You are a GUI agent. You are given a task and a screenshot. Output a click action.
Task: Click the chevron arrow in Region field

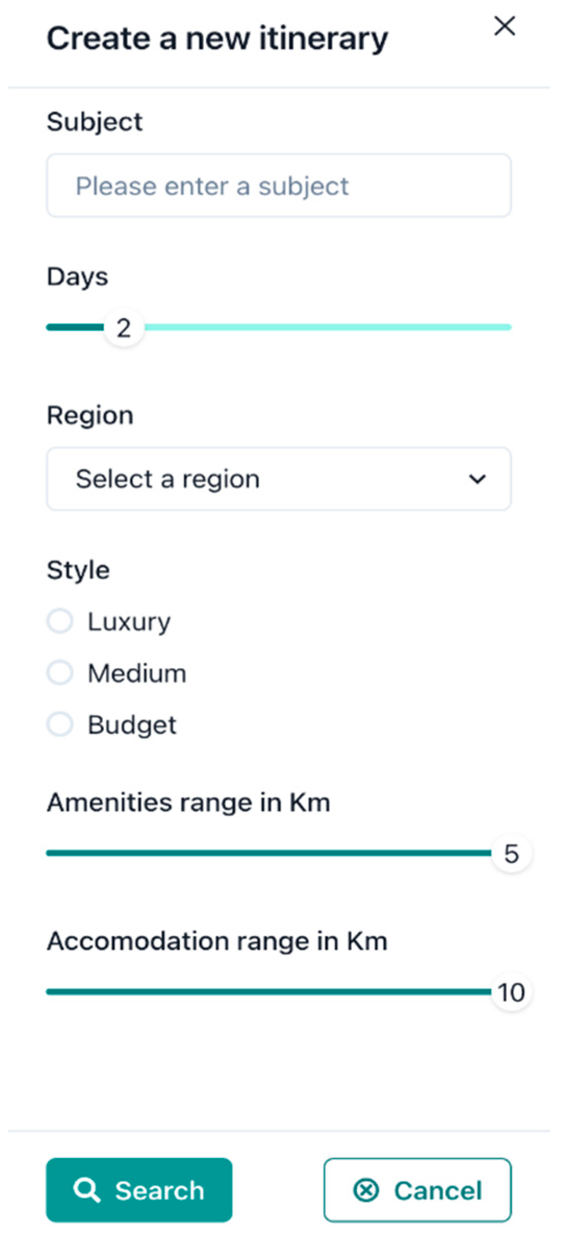477,479
